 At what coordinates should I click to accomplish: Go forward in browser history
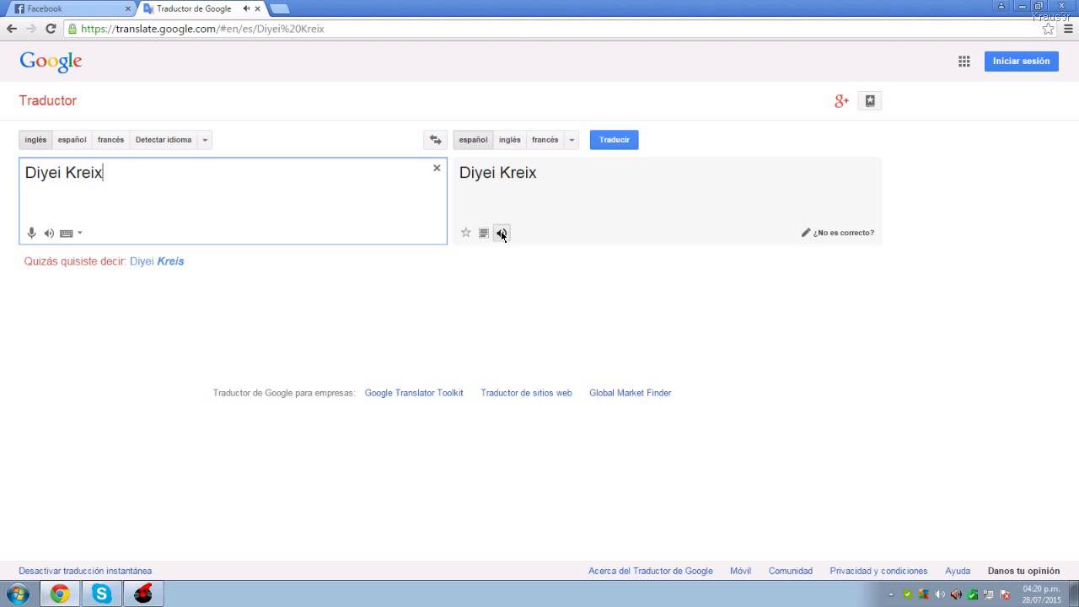click(31, 29)
